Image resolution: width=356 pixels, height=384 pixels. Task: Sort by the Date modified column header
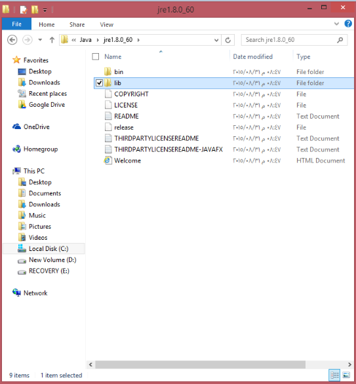(252, 57)
